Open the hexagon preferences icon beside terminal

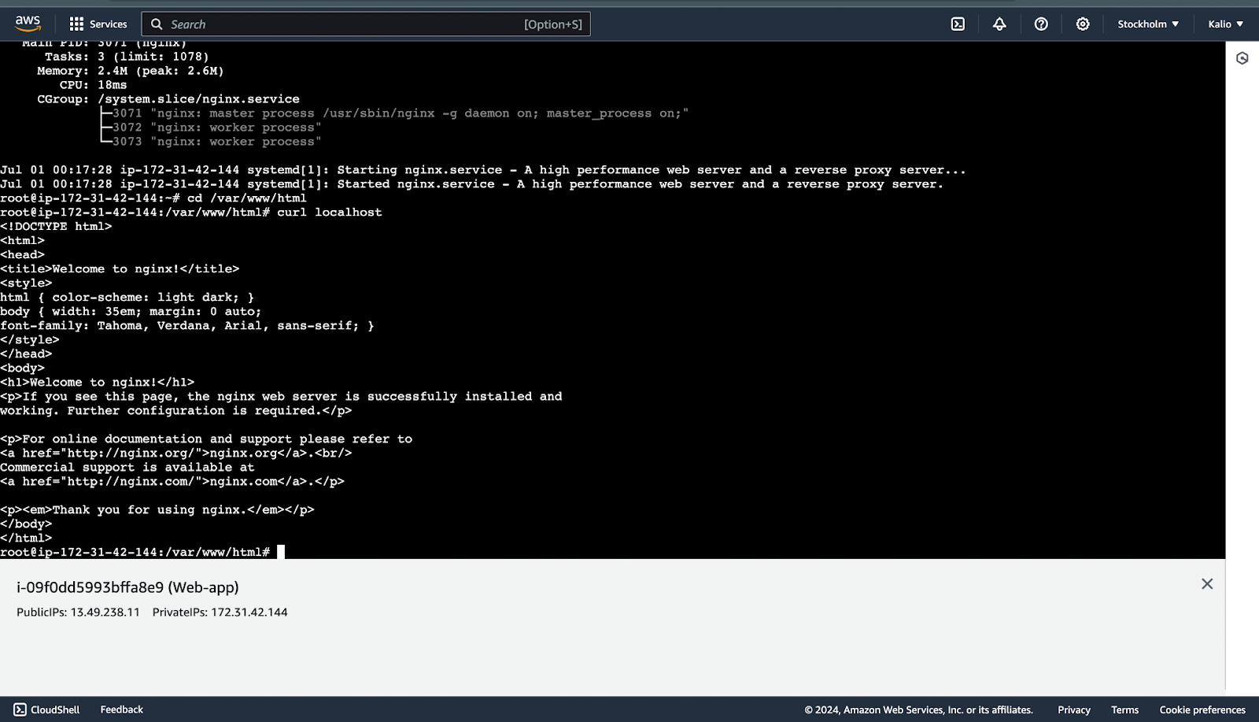1242,58
